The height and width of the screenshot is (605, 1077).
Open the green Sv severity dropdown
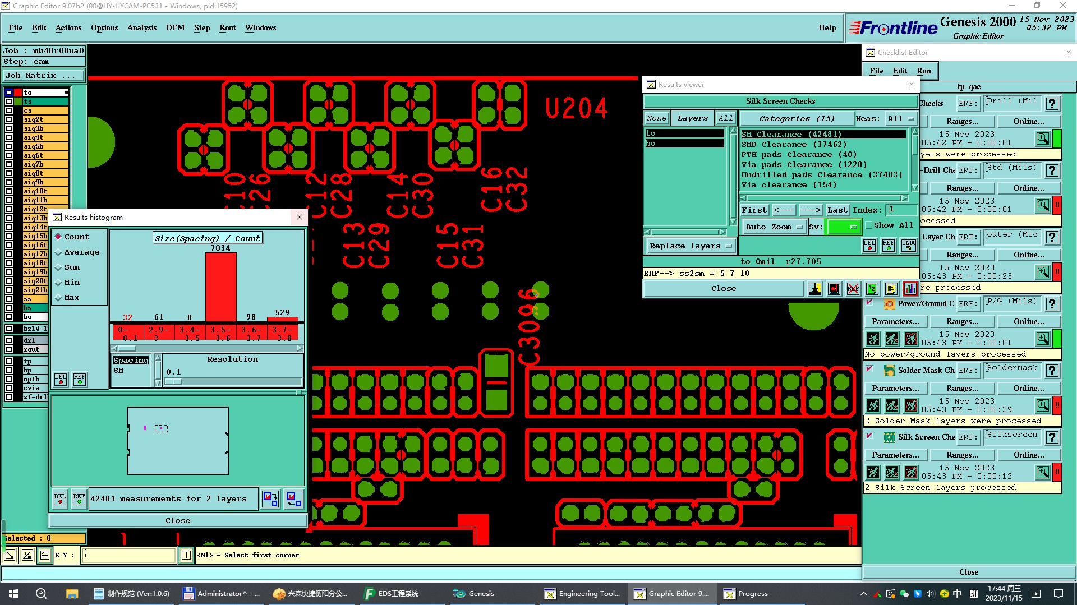844,227
